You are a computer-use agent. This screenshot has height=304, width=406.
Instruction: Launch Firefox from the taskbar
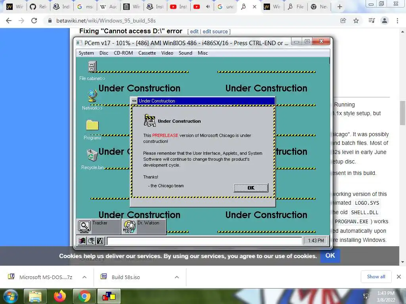tap(60, 296)
